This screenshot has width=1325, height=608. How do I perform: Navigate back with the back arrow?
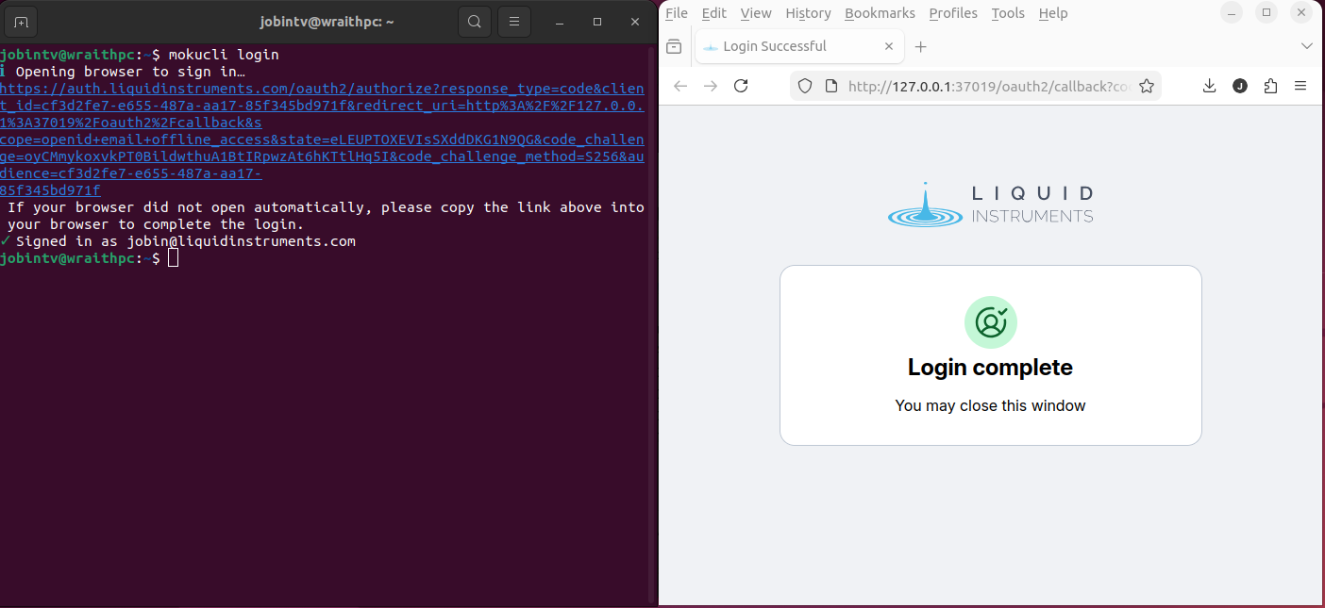click(x=679, y=85)
